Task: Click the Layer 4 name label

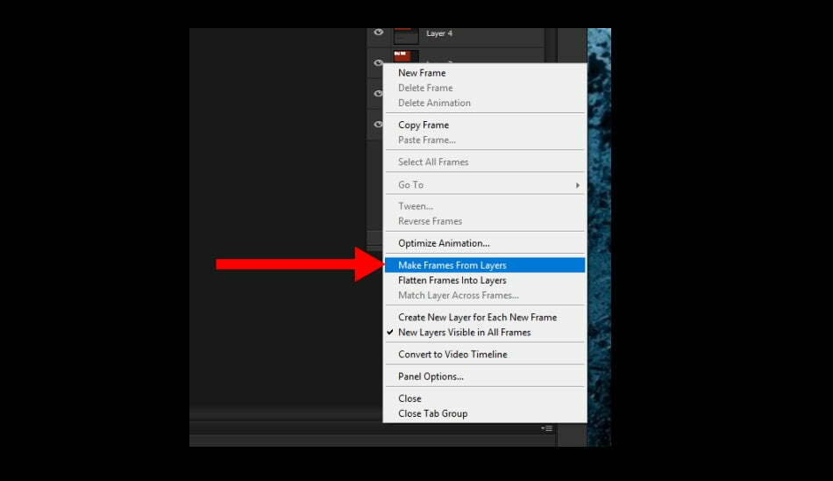Action: [439, 33]
